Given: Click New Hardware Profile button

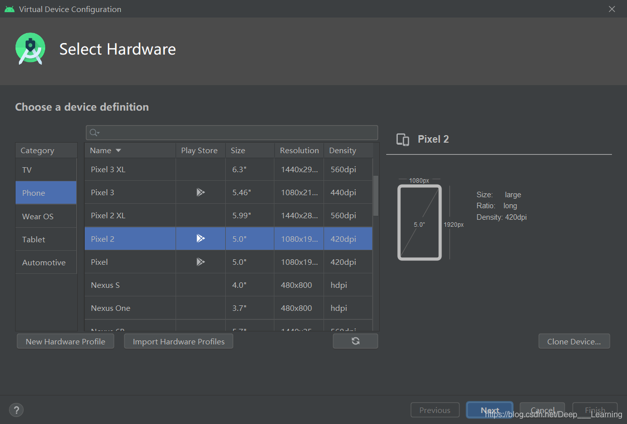Looking at the screenshot, I should [x=65, y=341].
